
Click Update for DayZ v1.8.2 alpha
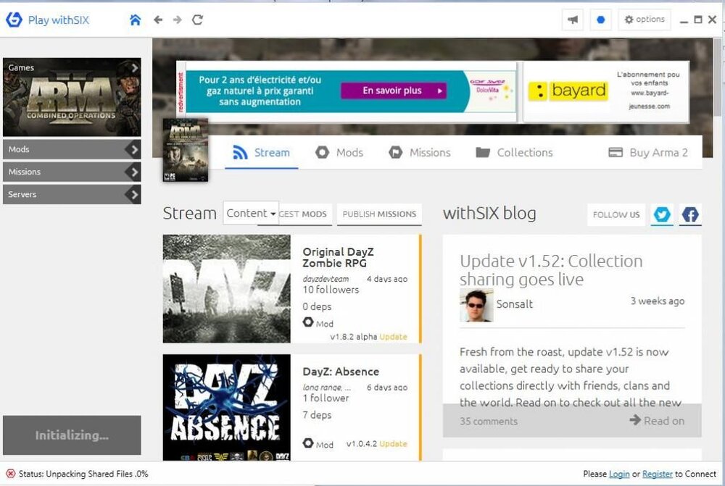pyautogui.click(x=393, y=337)
